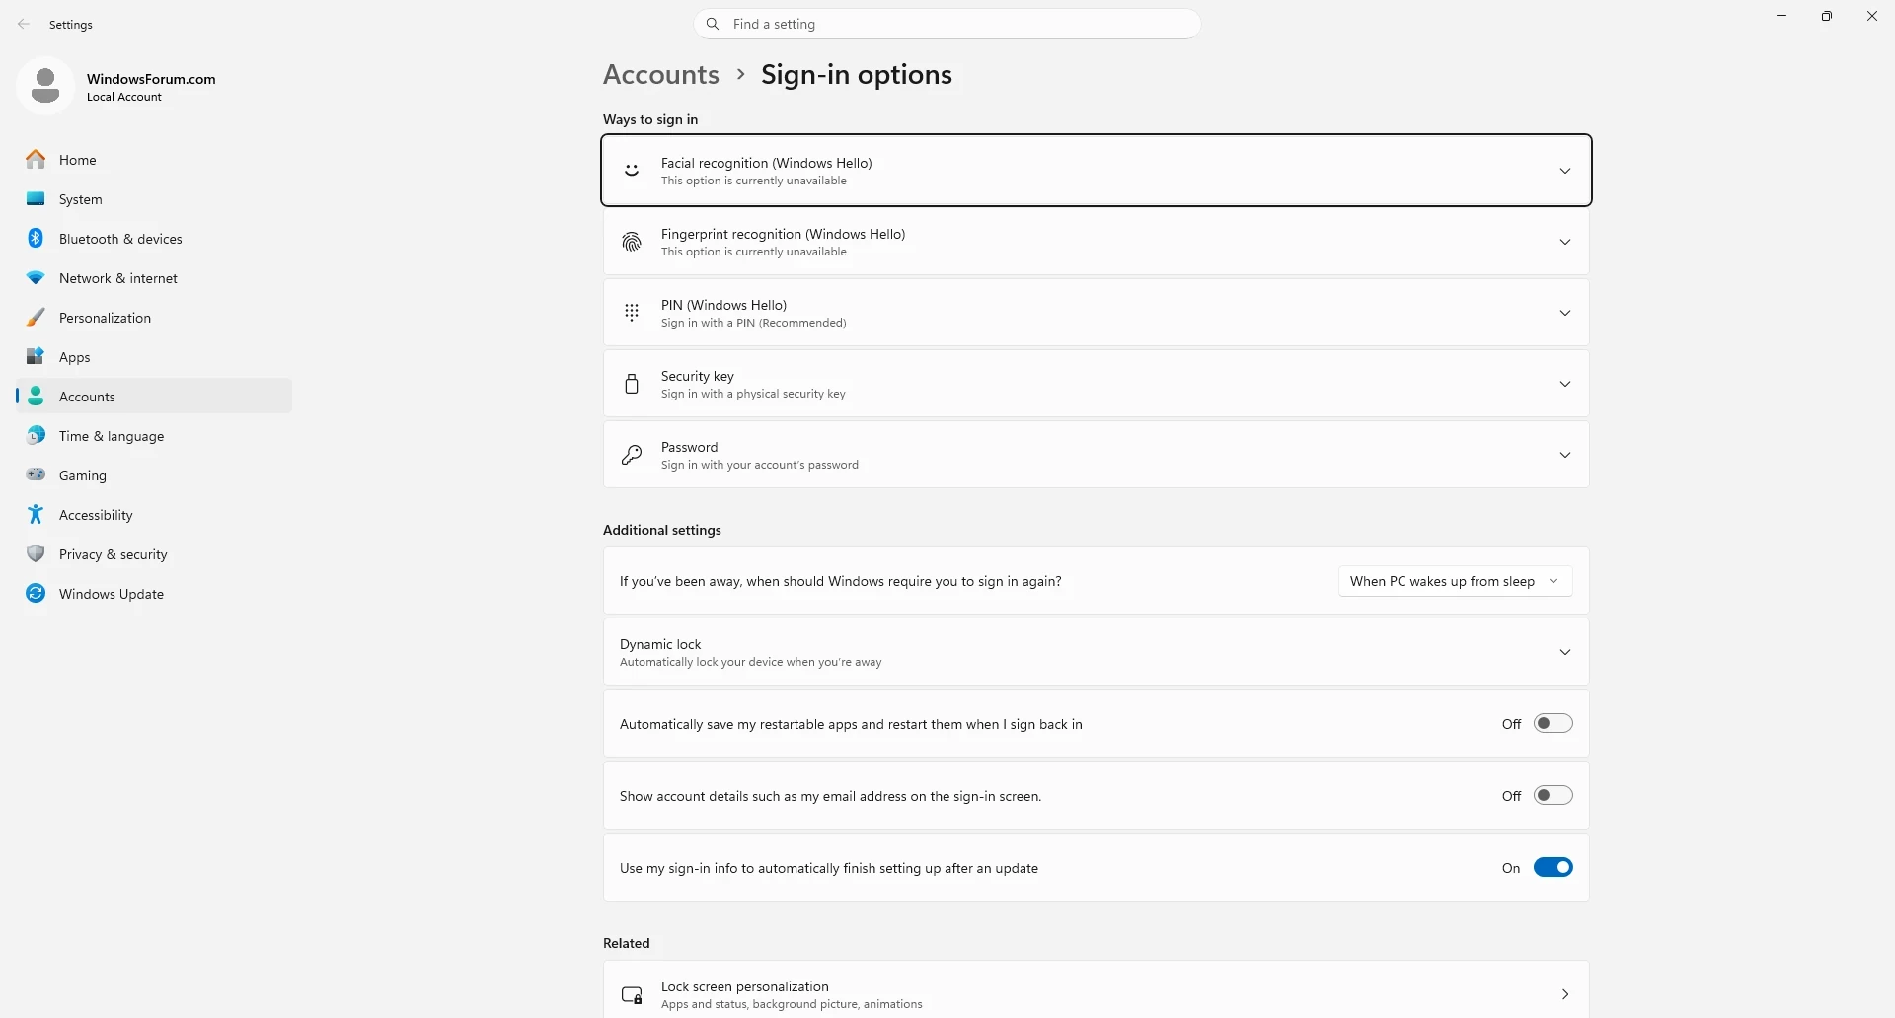Click the fingerprint icon

632,242
